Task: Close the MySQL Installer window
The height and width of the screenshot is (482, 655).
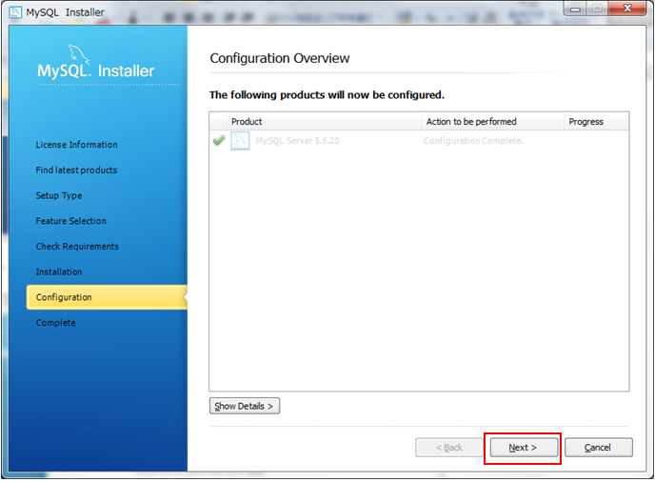Action: point(627,9)
